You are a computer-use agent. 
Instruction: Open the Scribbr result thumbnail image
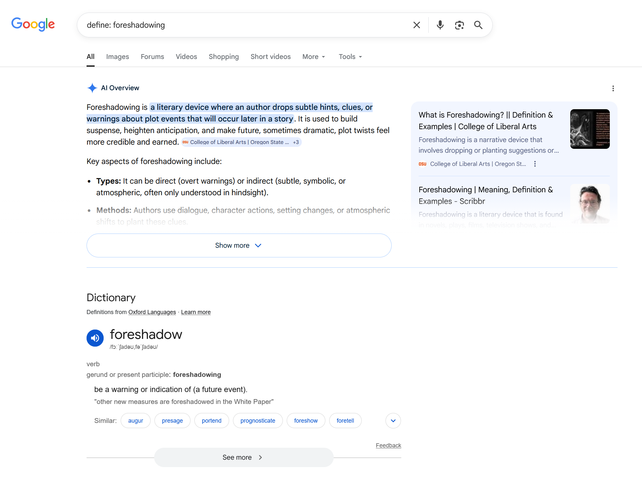tap(590, 204)
